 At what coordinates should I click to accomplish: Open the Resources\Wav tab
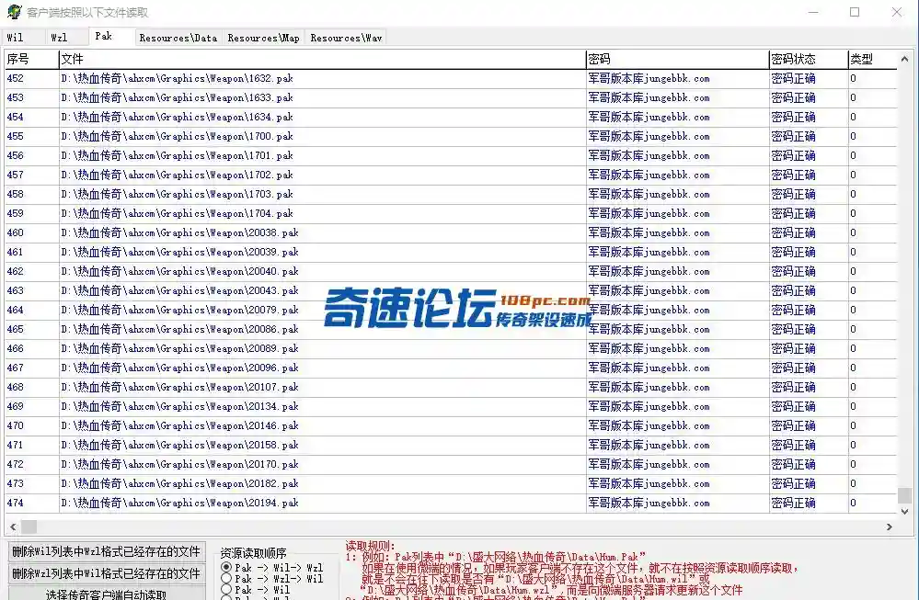(x=347, y=38)
